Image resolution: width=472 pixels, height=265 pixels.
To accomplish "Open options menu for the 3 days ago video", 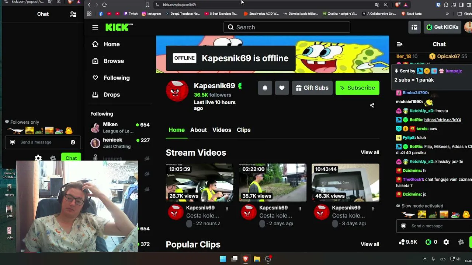I will (x=373, y=209).
